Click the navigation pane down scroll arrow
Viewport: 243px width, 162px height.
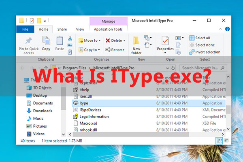pyautogui.click(x=64, y=134)
